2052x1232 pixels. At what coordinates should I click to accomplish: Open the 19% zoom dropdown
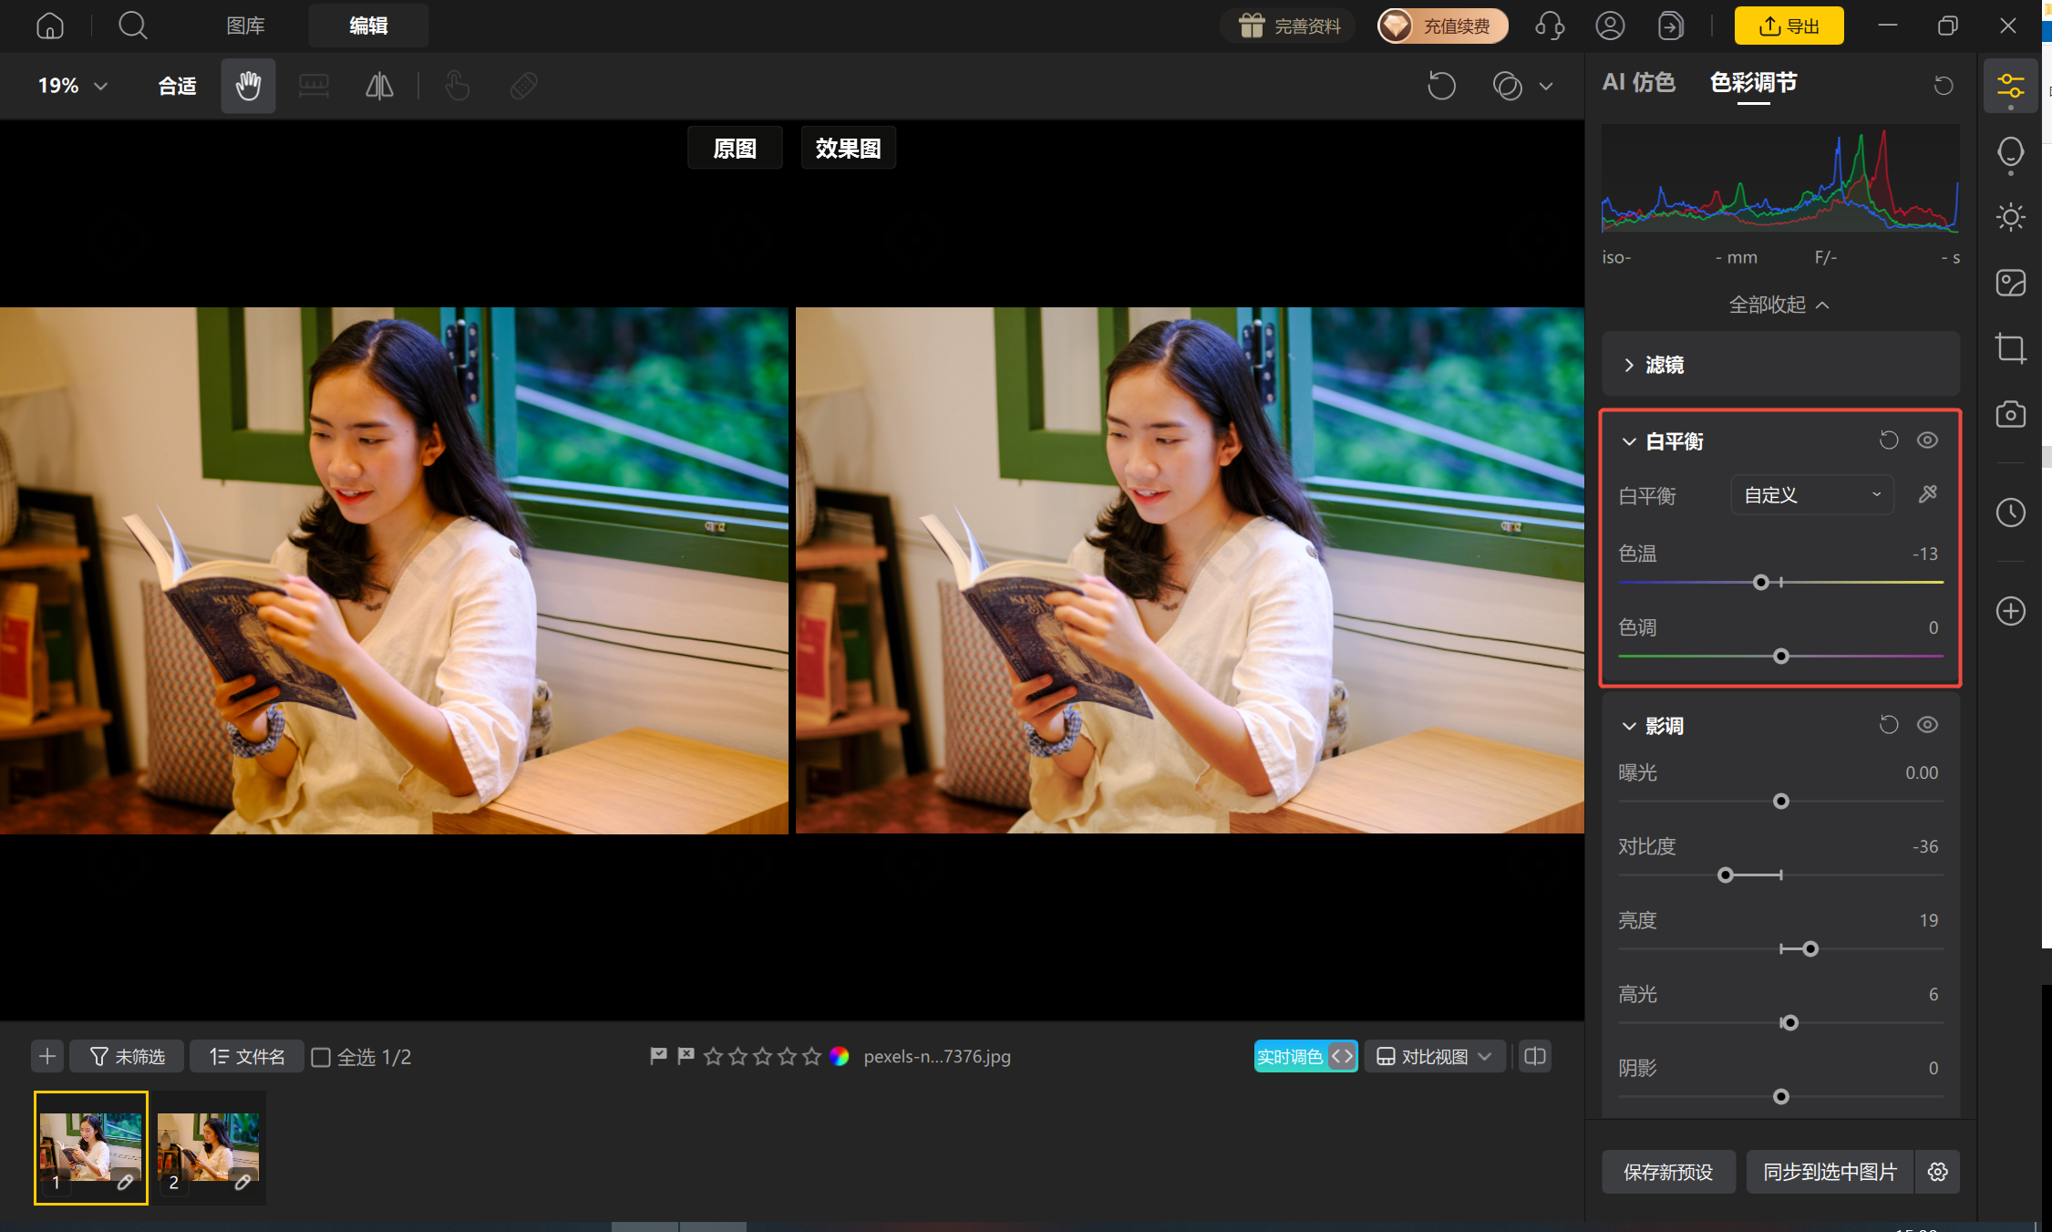pyautogui.click(x=73, y=86)
